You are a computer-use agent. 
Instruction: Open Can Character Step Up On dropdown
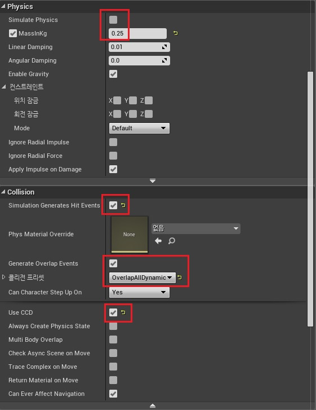(139, 292)
